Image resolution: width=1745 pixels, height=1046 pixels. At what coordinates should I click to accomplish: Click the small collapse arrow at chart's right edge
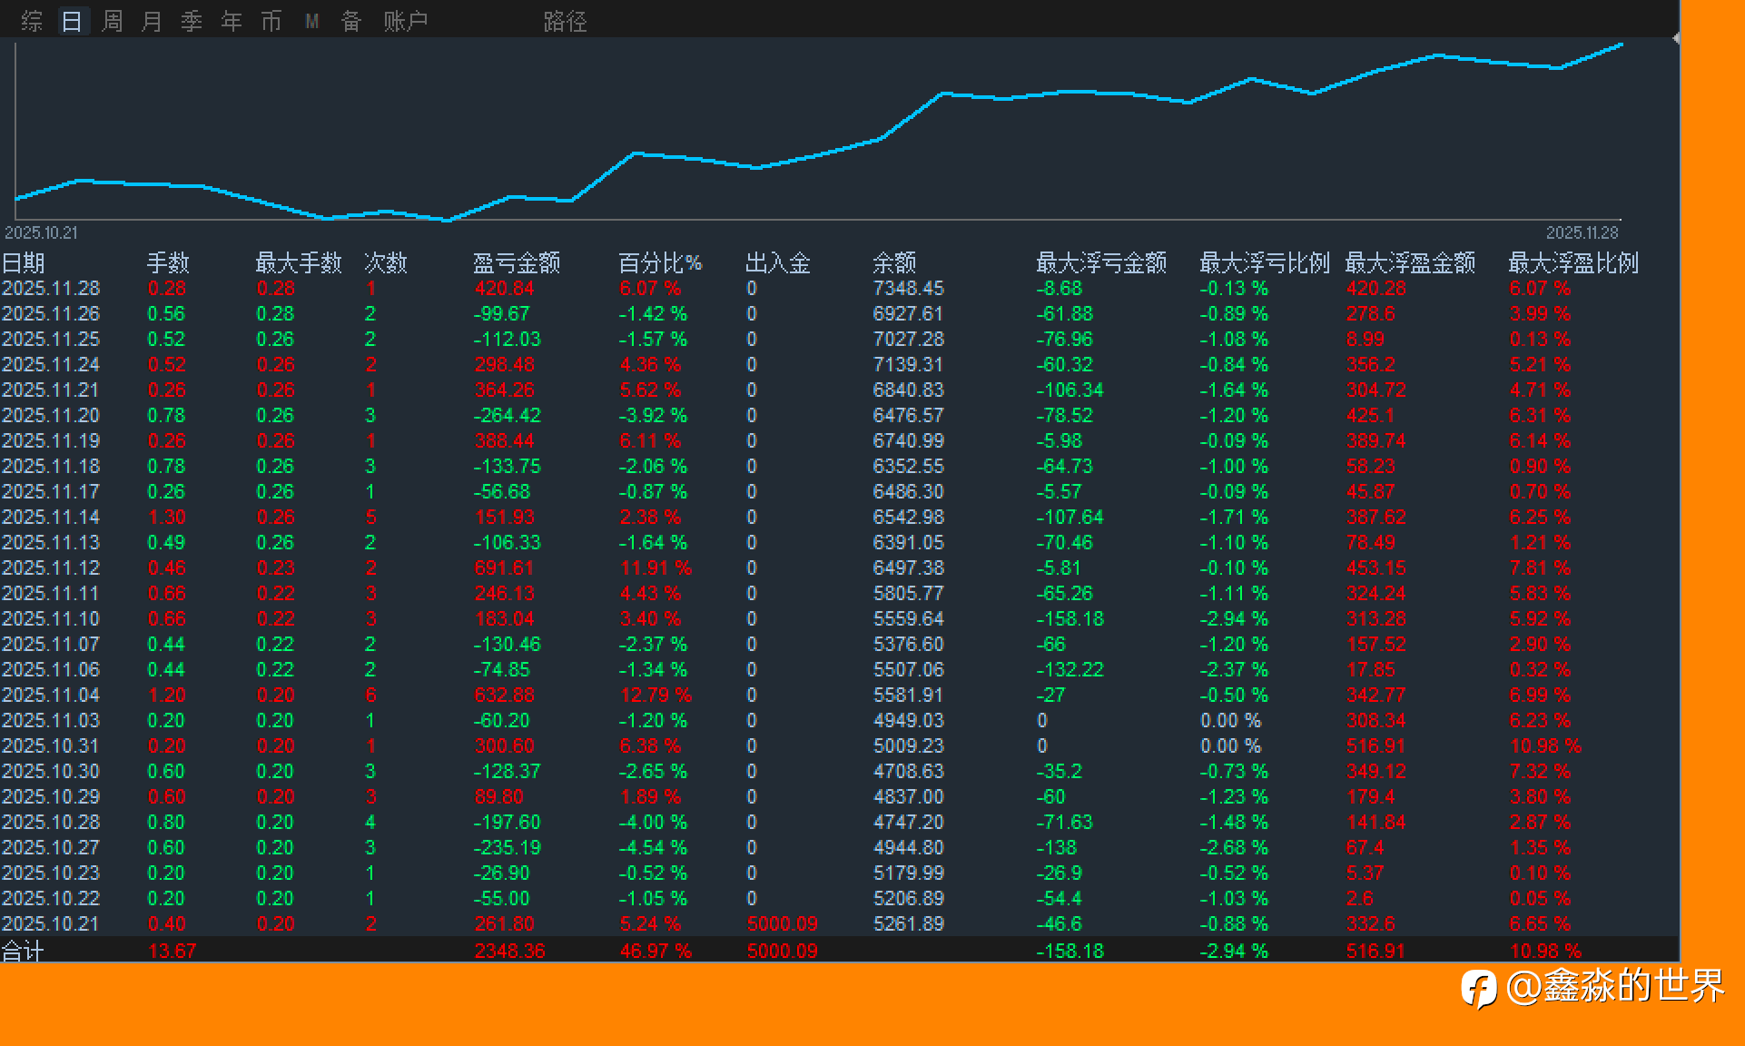click(1676, 38)
